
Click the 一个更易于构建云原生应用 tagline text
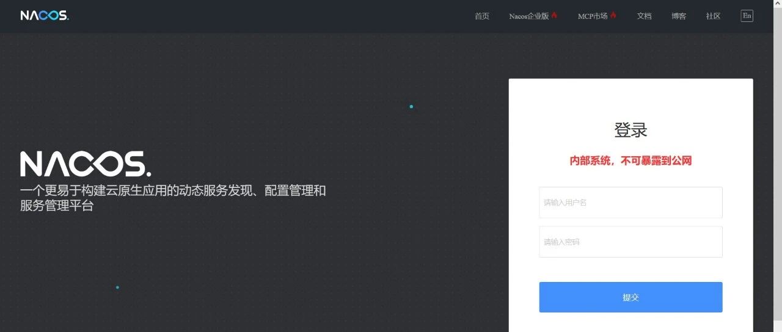point(173,198)
